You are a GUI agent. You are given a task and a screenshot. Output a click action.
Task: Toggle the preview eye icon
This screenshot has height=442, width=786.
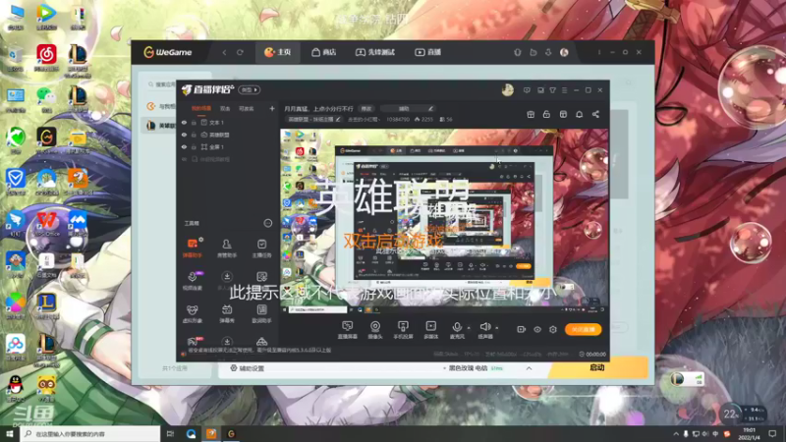point(537,329)
